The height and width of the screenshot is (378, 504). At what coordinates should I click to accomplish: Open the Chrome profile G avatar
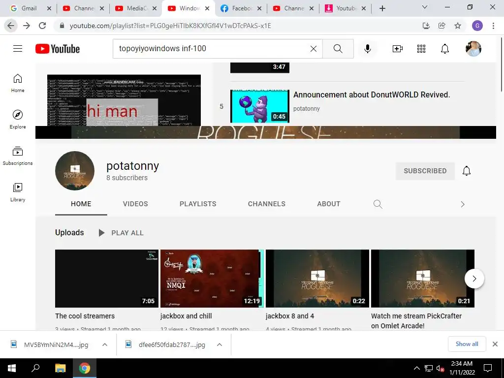tap(477, 26)
